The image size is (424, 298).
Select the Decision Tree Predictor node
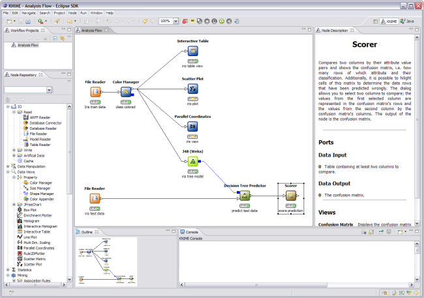tap(245, 196)
